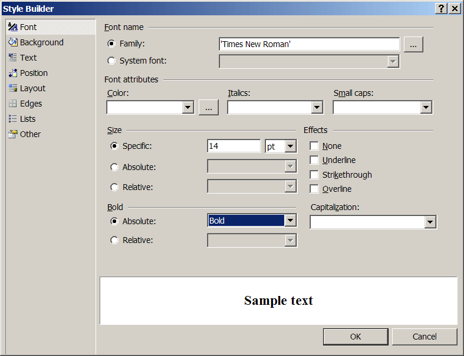Choose the Relative size radio button
464x356 pixels.
(x=114, y=187)
